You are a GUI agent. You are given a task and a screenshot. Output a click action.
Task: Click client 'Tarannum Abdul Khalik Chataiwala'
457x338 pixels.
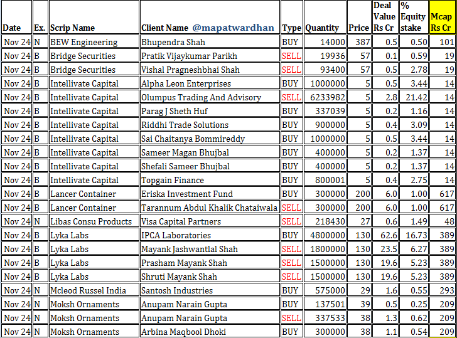[x=210, y=208]
